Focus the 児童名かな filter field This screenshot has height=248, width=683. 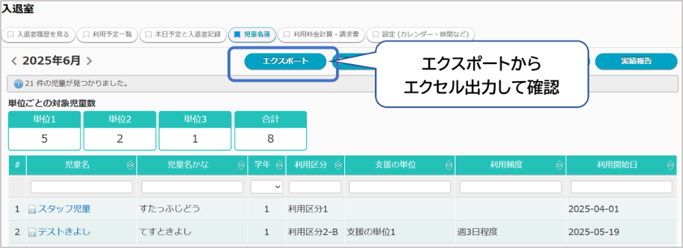tap(192, 187)
